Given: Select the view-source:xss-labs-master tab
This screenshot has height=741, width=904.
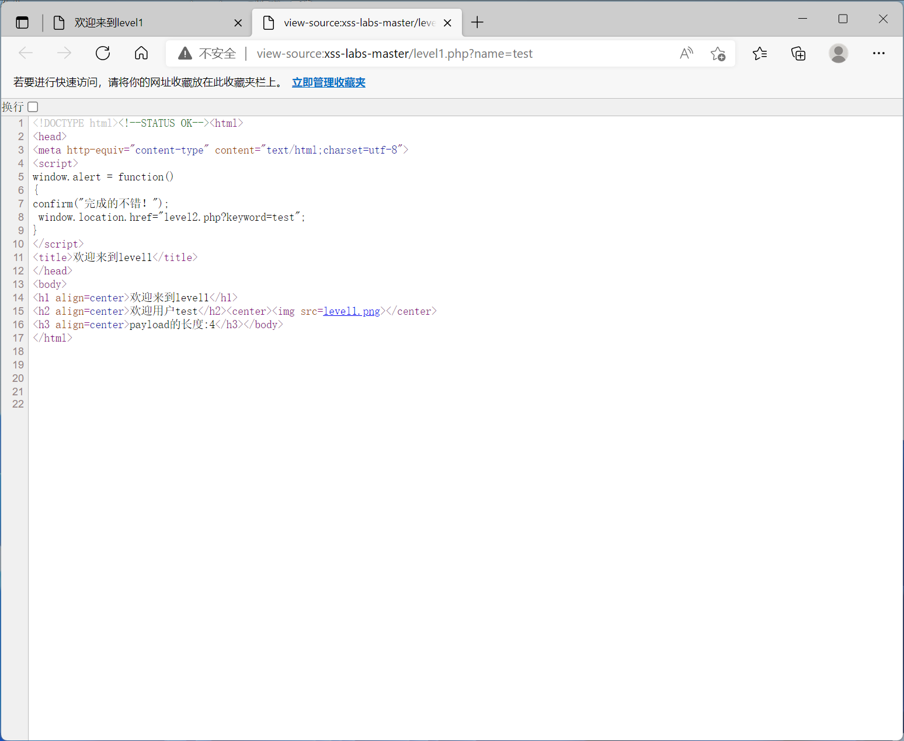Looking at the screenshot, I should [357, 23].
